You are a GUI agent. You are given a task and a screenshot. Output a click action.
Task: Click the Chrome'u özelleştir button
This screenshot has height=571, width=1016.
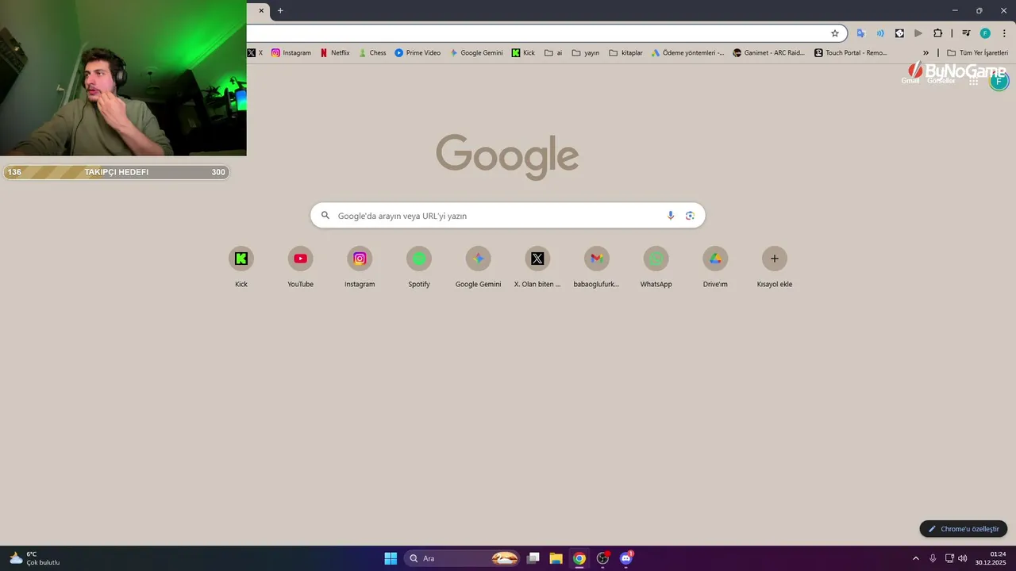964,529
